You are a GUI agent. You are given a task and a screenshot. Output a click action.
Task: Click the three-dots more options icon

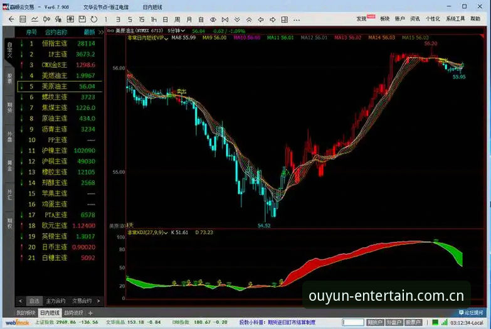coord(297,19)
